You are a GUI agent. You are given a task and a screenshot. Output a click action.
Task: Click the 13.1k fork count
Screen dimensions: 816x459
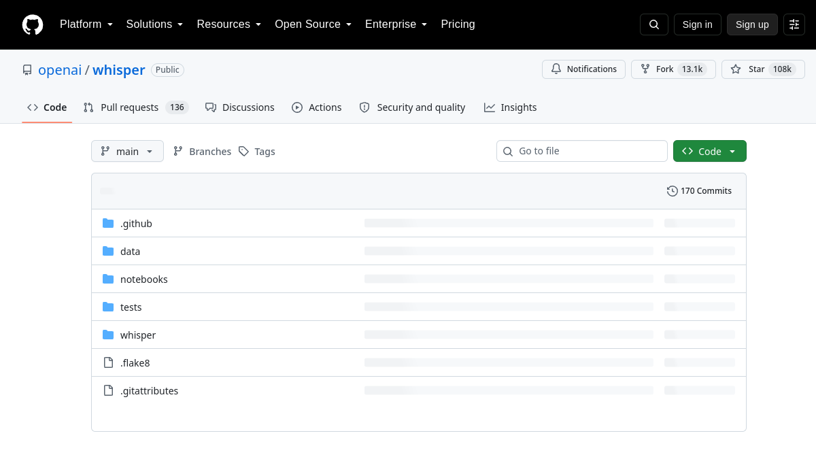tap(692, 69)
